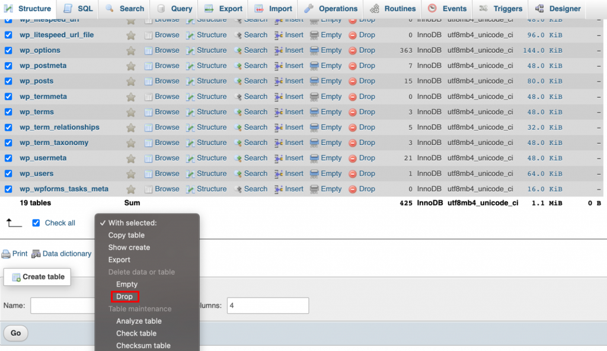Switch to the SQL tab
Screen dimensions: 607x351
(x=78, y=8)
